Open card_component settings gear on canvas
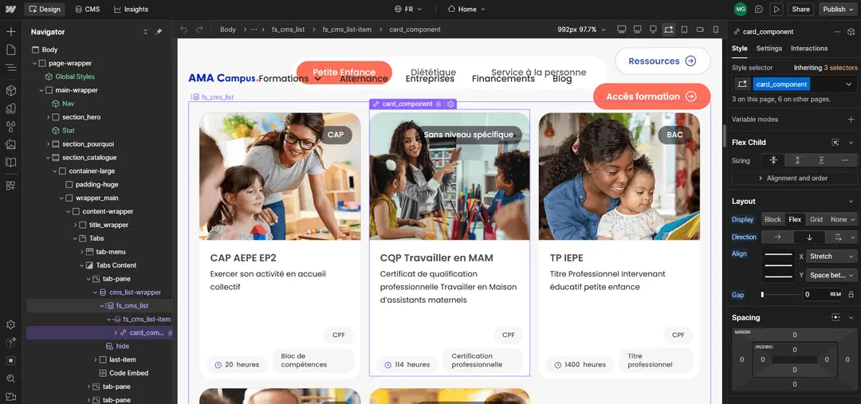The height and width of the screenshot is (404, 861). [x=450, y=104]
